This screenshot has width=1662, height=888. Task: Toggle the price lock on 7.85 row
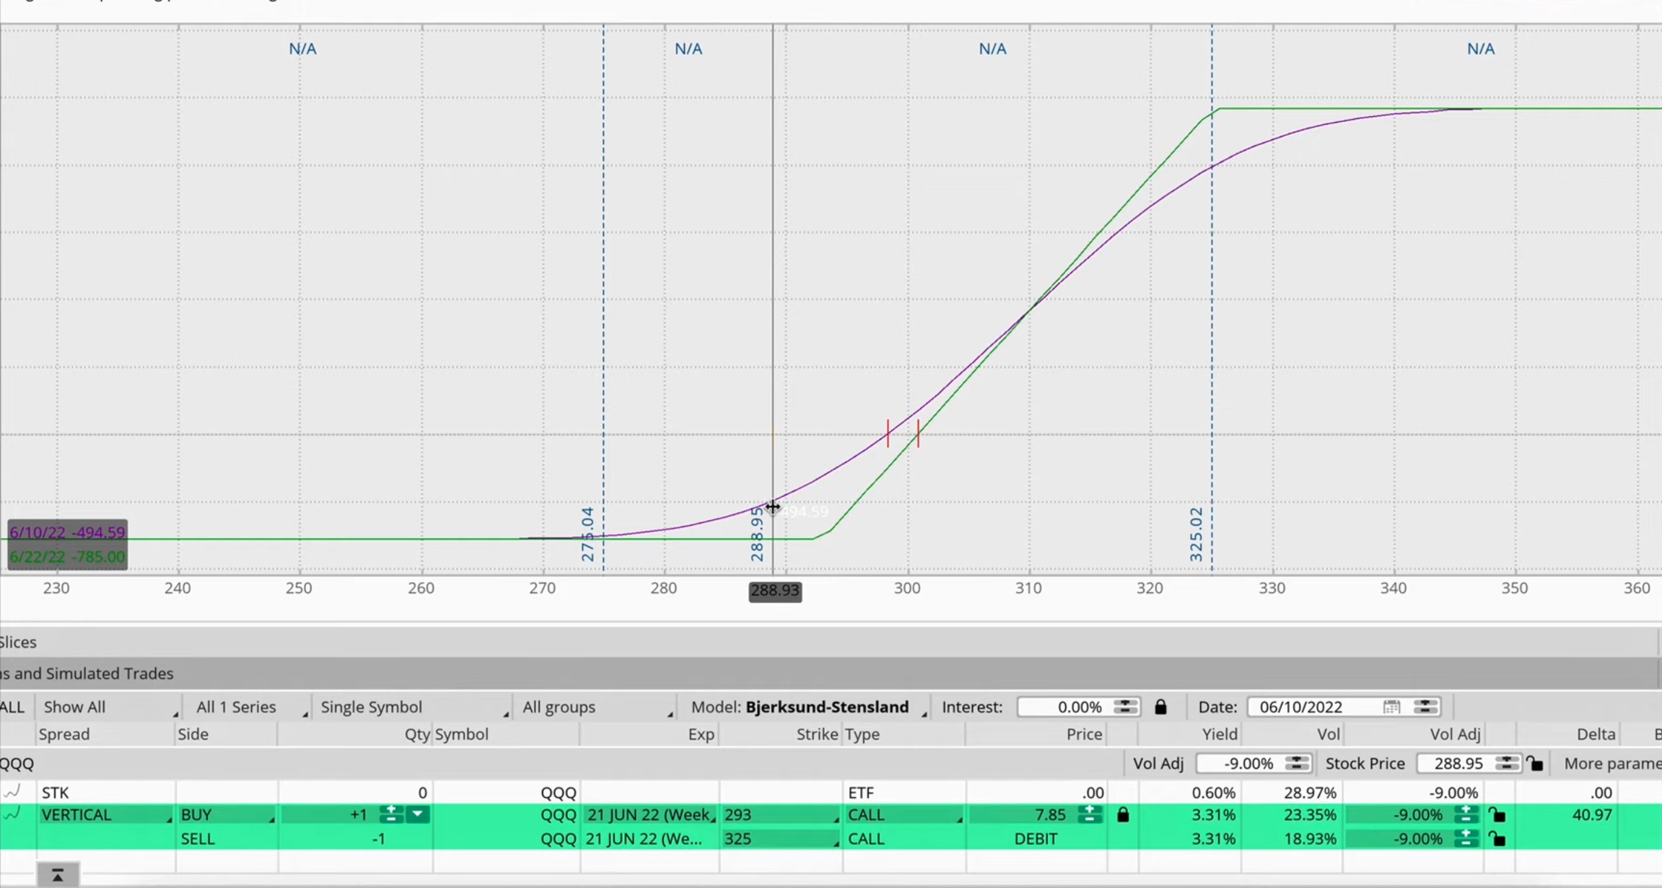tap(1123, 815)
